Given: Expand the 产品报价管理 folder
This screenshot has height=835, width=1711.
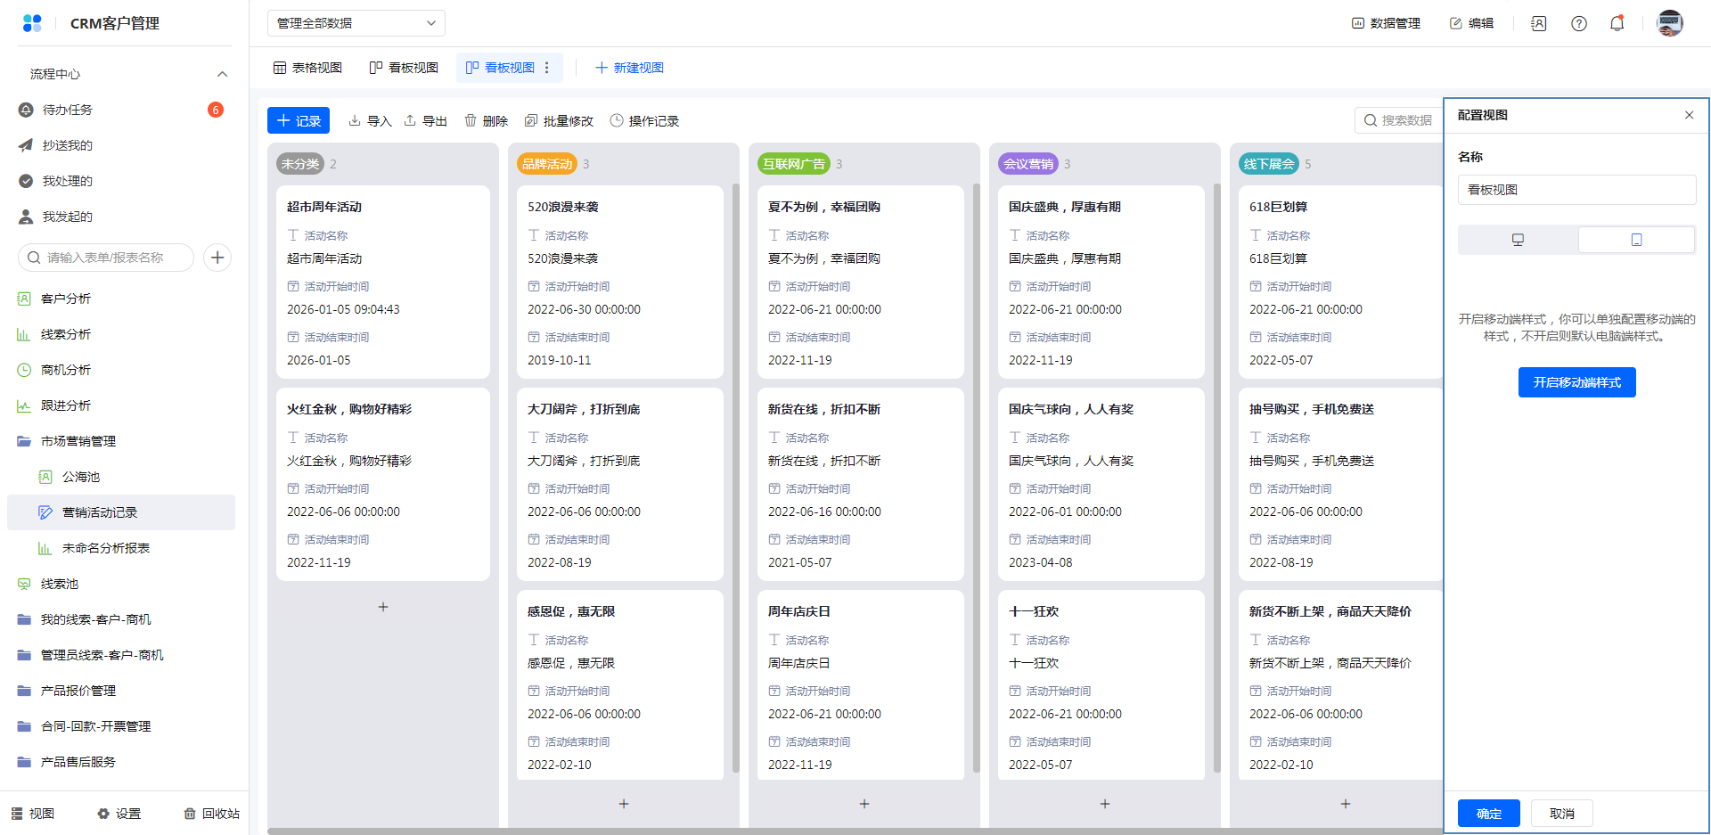Looking at the screenshot, I should pos(78,691).
